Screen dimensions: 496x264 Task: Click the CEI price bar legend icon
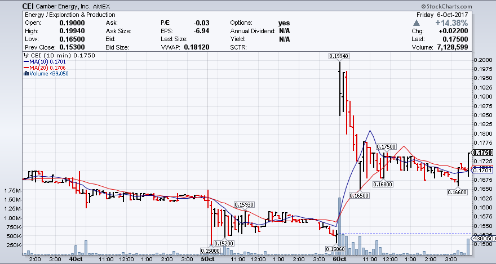[25, 56]
